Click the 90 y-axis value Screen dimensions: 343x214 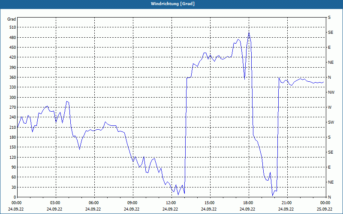coord(14,167)
